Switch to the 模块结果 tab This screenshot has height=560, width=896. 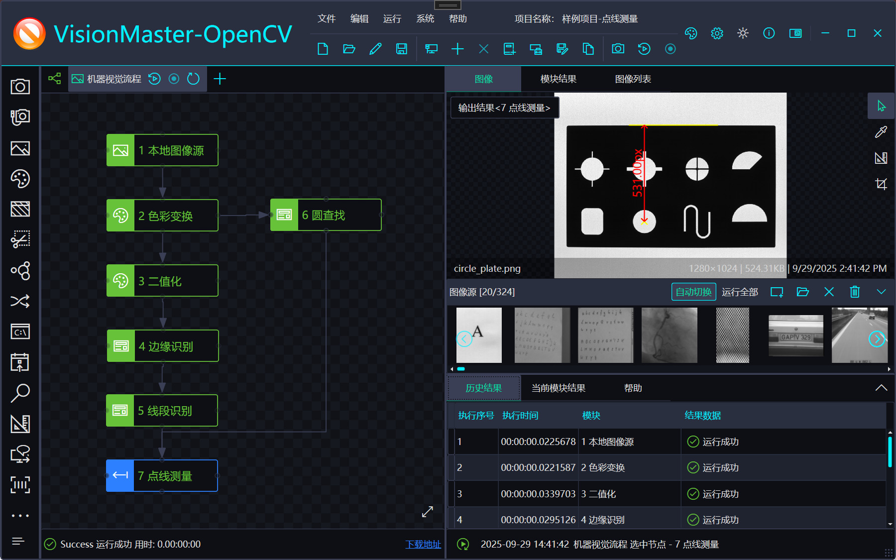[559, 79]
